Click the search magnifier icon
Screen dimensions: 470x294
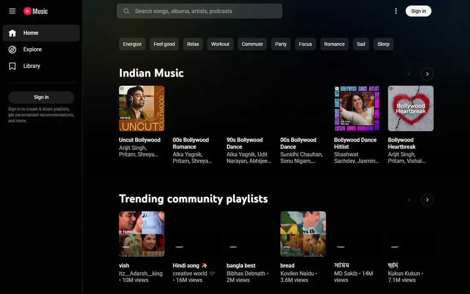(126, 11)
